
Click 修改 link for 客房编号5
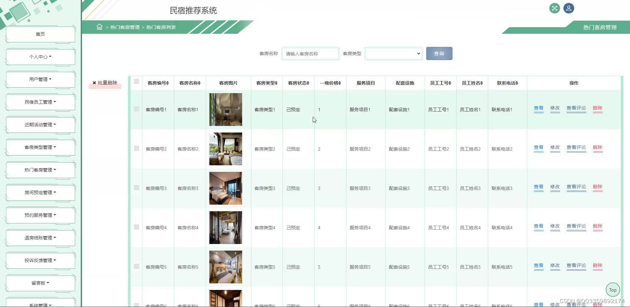pyautogui.click(x=555, y=266)
